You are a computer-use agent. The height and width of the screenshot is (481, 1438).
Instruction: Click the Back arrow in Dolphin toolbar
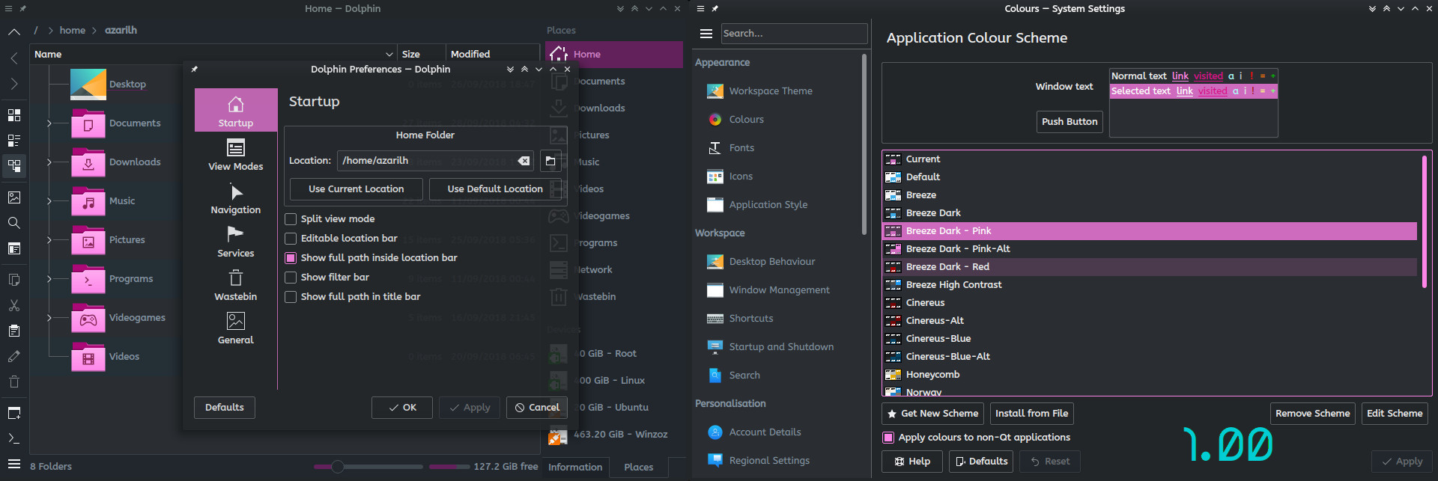click(x=13, y=58)
